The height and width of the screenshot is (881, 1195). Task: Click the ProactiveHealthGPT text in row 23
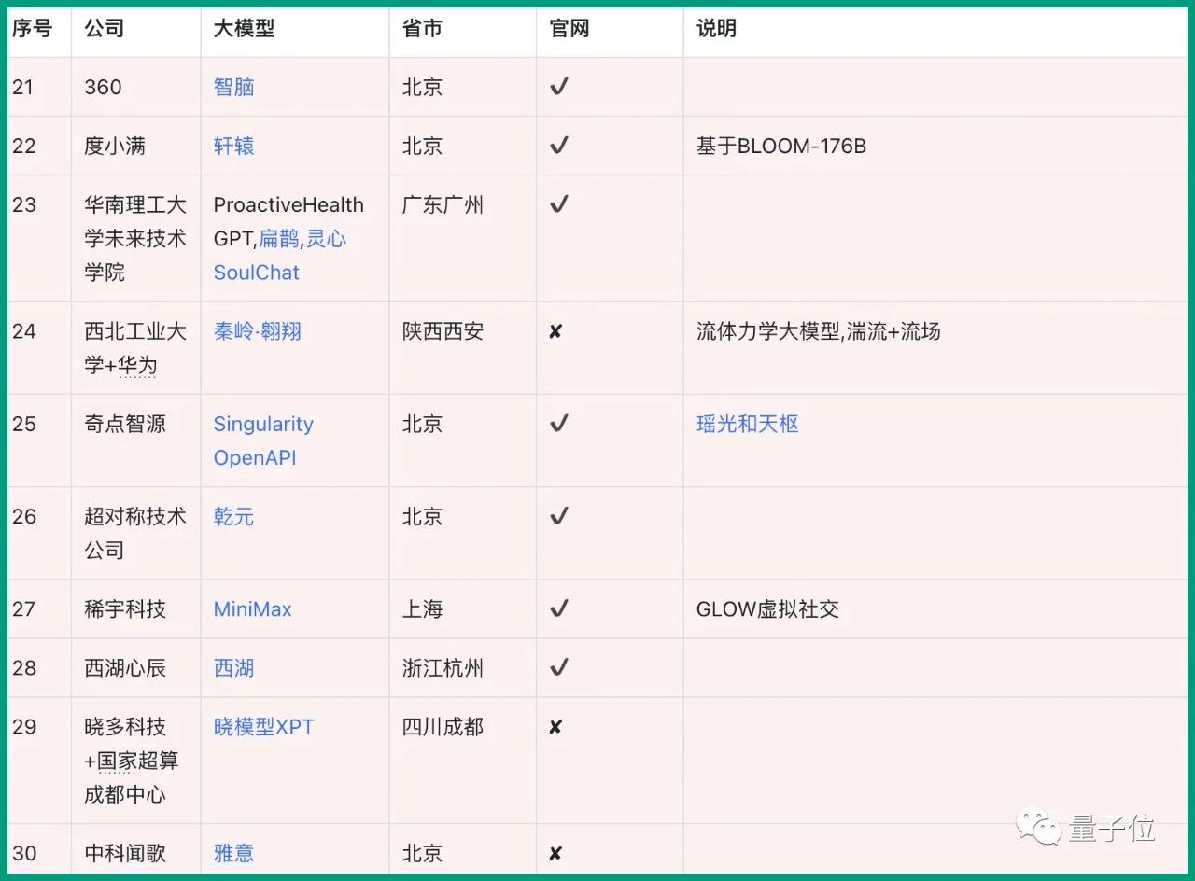click(288, 221)
